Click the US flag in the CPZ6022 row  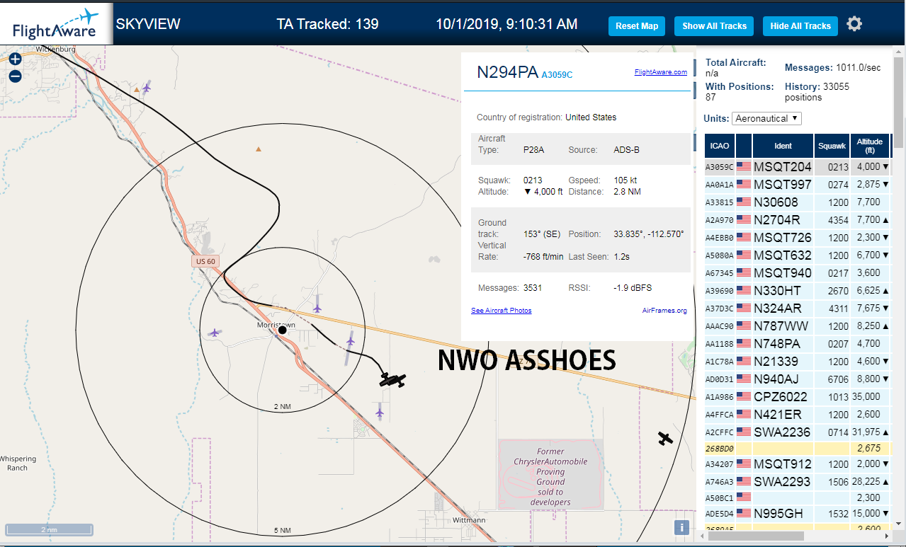click(744, 397)
